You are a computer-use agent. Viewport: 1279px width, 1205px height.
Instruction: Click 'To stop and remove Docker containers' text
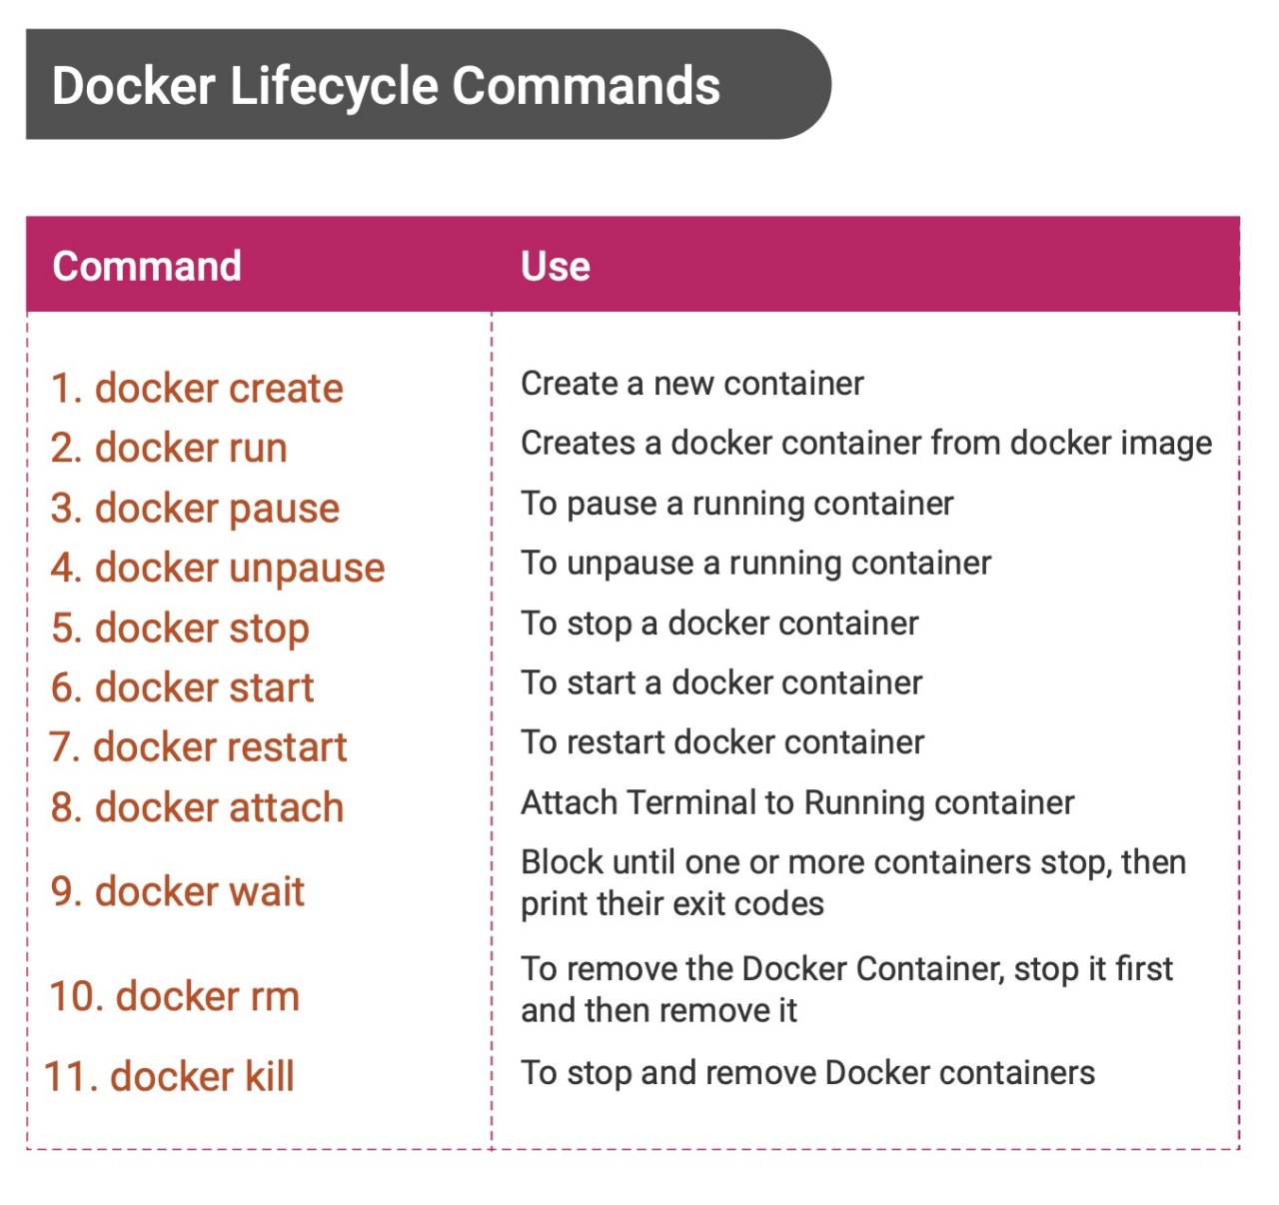point(807,1072)
